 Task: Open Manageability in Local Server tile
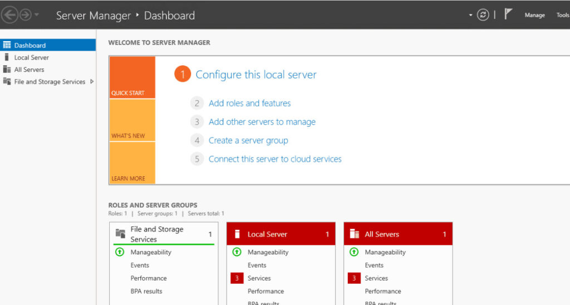268,252
